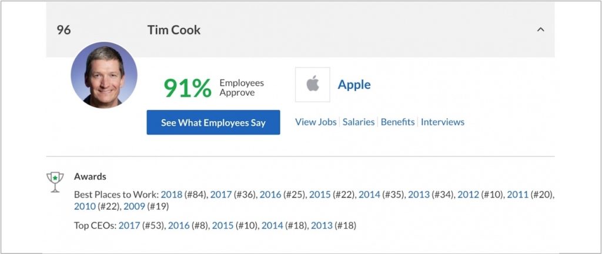Screen dimensions: 602x254
Task: Open the 2017 Top CEOs link
Action: tap(129, 225)
